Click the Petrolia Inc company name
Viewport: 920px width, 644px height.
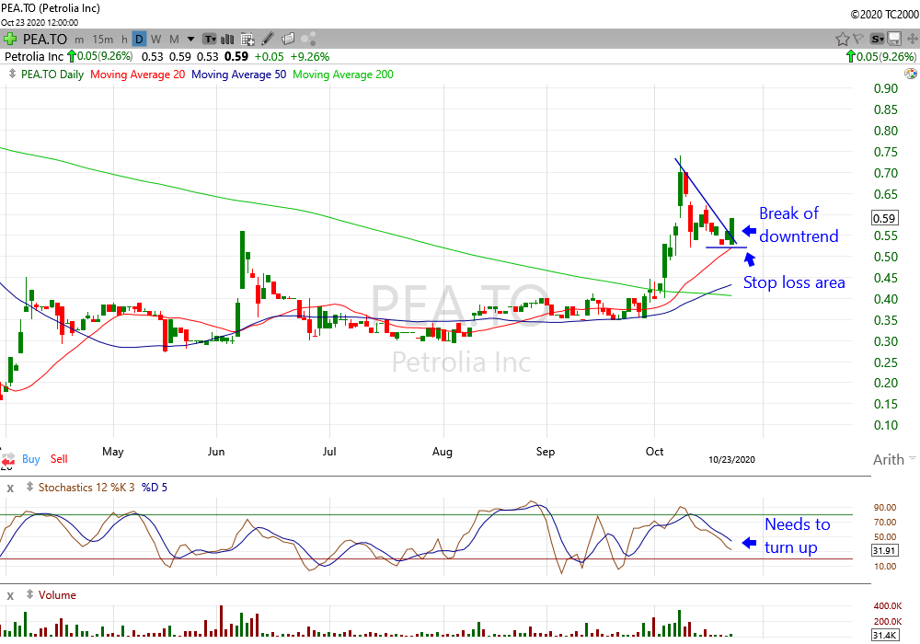pyautogui.click(x=33, y=57)
